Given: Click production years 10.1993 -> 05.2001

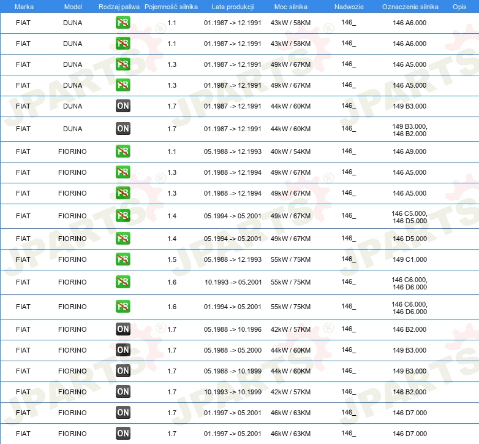Looking at the screenshot, I should (233, 282).
